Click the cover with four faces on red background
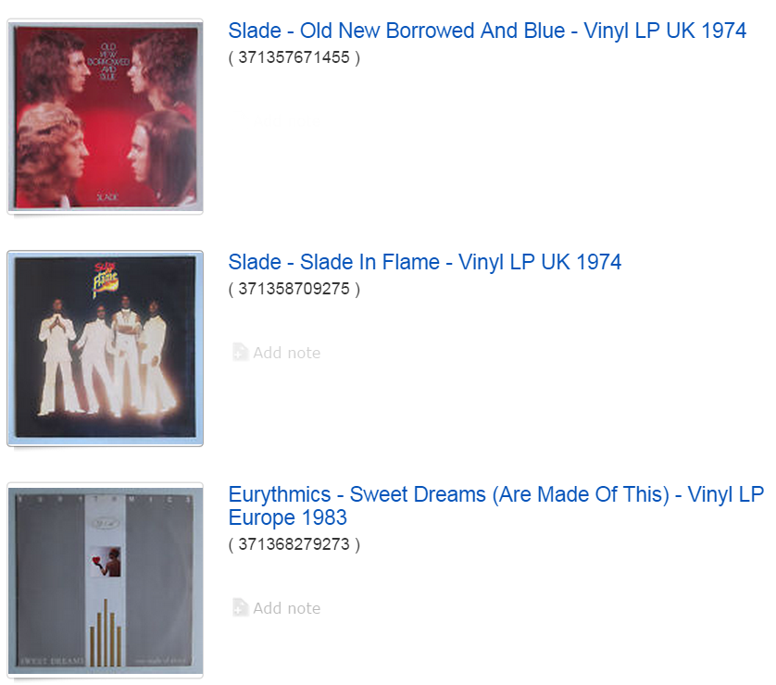776x685 pixels. 105,117
